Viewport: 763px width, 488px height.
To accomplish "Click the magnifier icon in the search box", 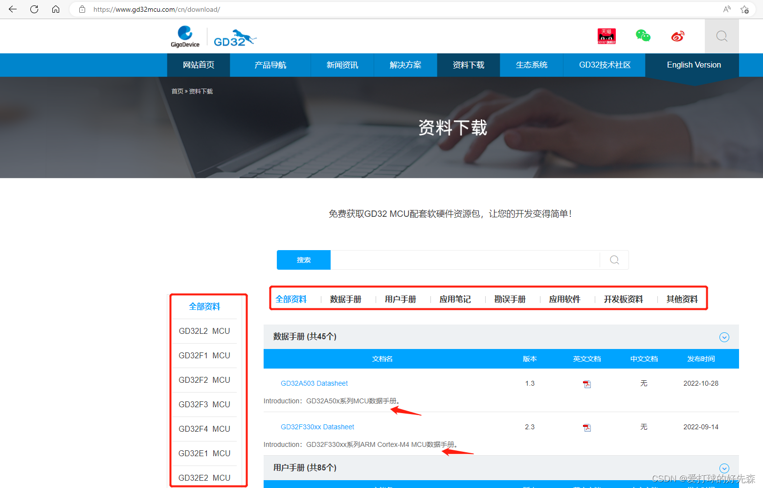I will click(x=614, y=260).
